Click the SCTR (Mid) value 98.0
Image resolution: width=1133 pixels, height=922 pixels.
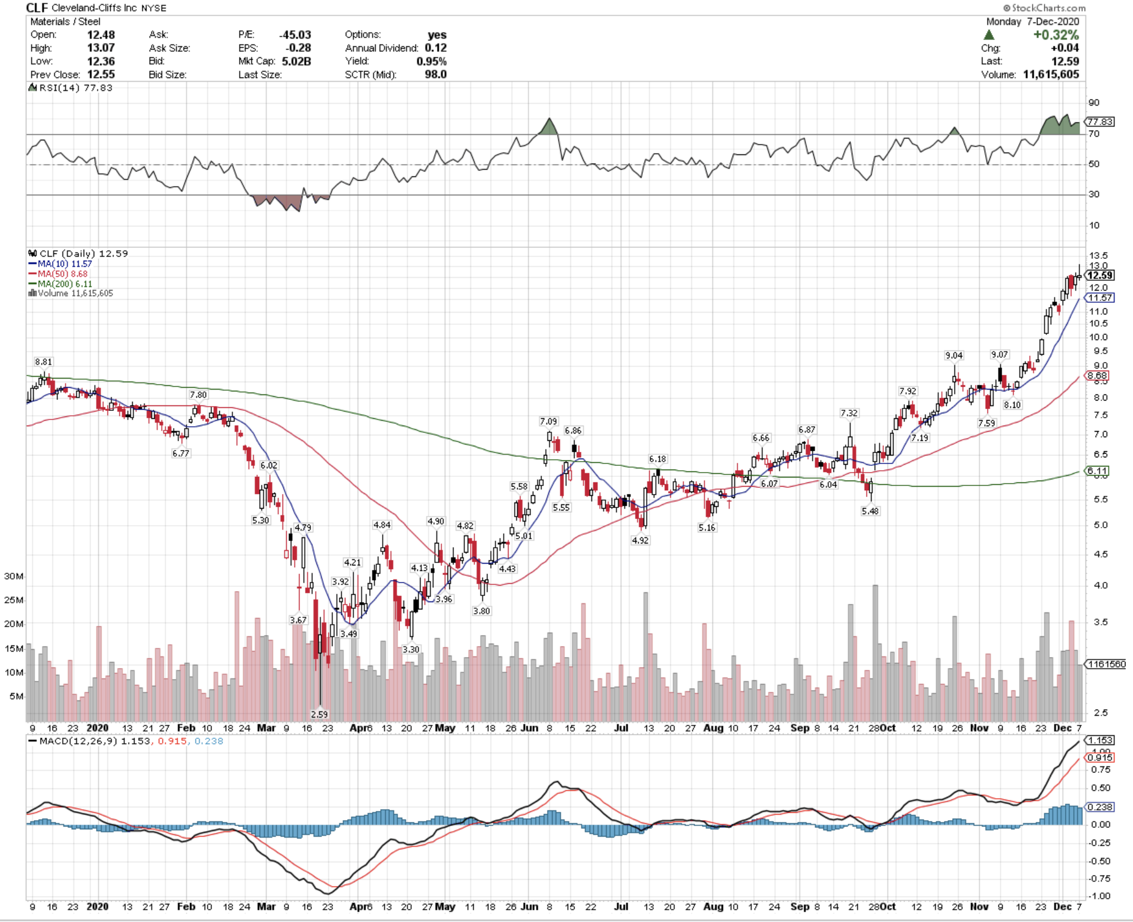pyautogui.click(x=436, y=74)
